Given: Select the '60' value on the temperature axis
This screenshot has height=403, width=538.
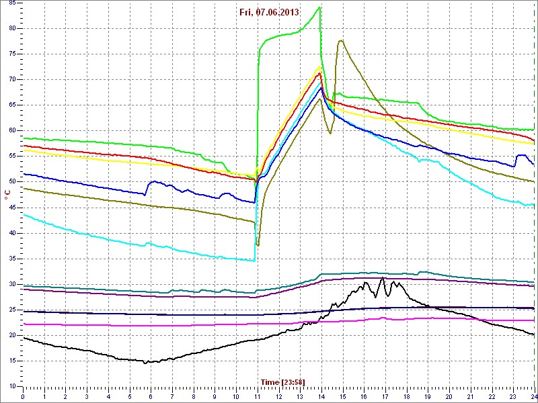Looking at the screenshot, I should (11, 131).
